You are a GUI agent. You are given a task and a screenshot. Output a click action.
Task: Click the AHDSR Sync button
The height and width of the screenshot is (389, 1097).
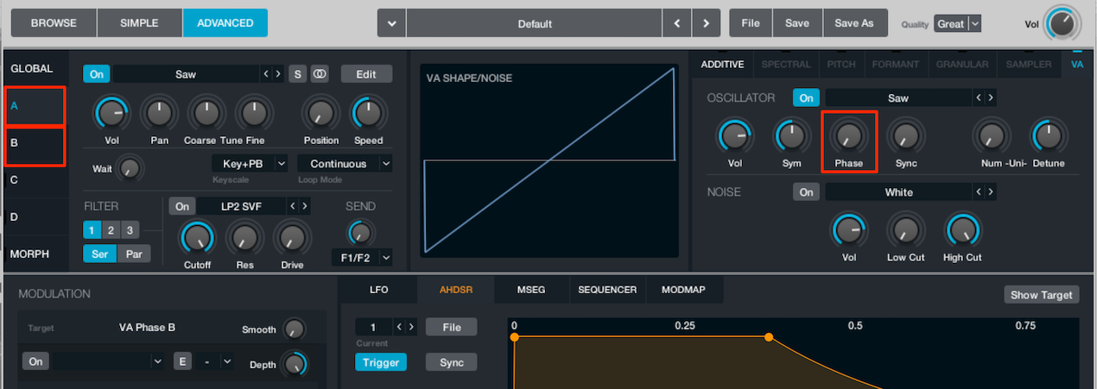[x=451, y=362]
